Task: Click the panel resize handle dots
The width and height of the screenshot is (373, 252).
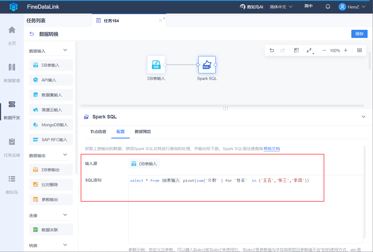Action: point(226,108)
